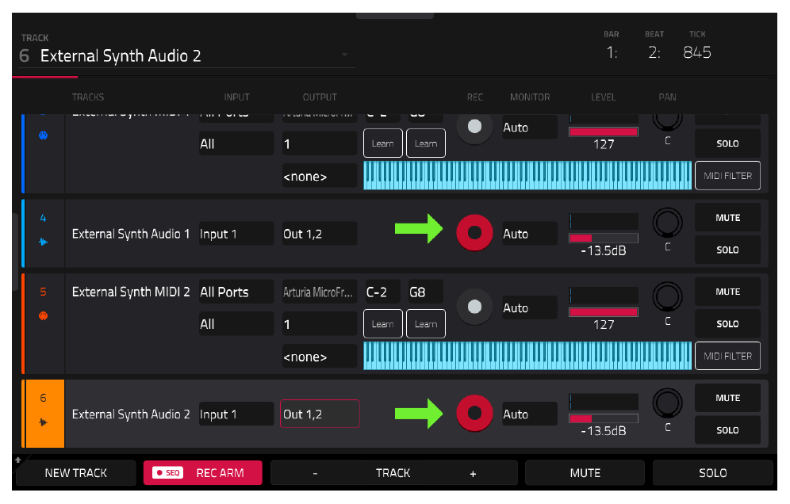The image size is (790, 504).
Task: Open Input 1 dropdown for External Synth Audio 2
Action: [236, 414]
